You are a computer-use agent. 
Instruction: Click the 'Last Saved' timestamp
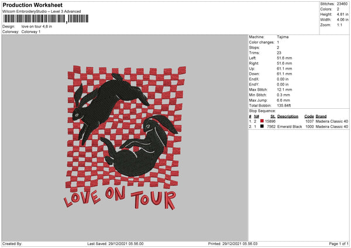click(115, 244)
